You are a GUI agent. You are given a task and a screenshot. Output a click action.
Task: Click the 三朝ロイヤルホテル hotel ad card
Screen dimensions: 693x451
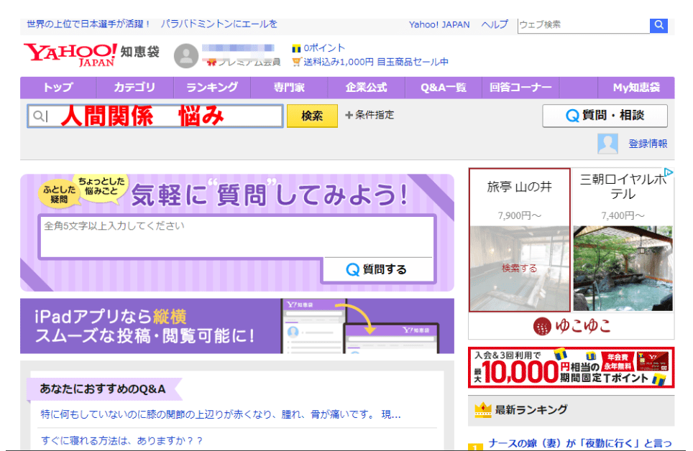[x=623, y=240]
